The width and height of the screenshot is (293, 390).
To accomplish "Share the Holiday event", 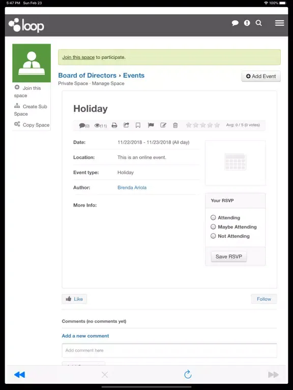I will tap(126, 125).
